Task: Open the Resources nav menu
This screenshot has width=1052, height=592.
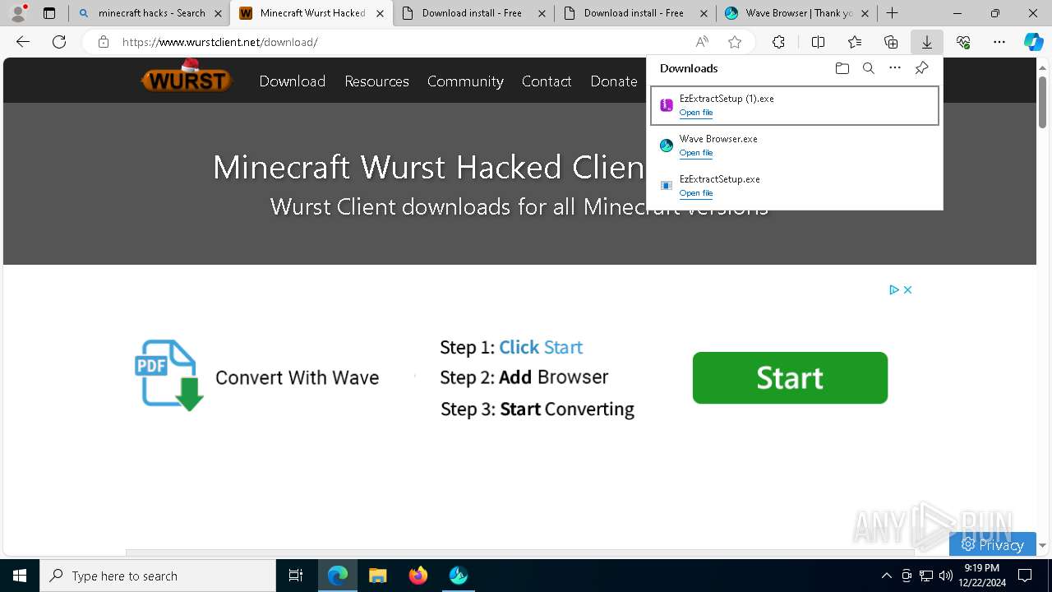Action: [x=376, y=81]
